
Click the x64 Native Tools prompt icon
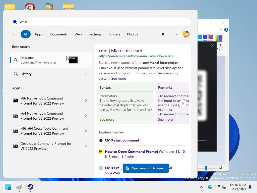point(16,116)
